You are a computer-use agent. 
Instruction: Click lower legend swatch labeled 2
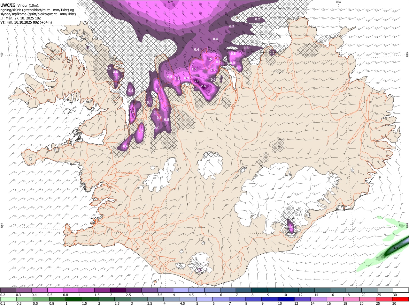click(x=107, y=299)
